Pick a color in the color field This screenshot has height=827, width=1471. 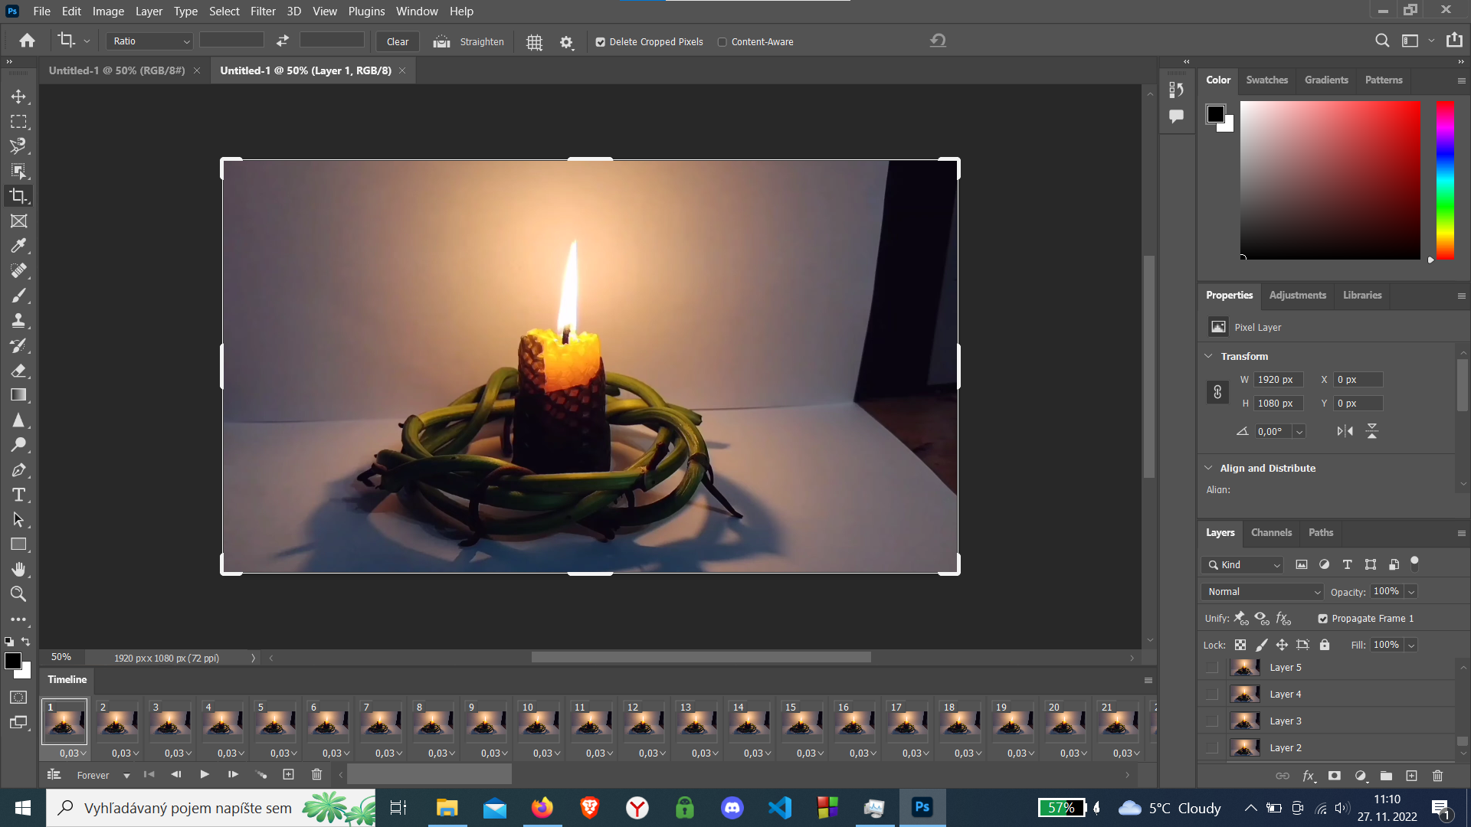pyautogui.click(x=1330, y=180)
